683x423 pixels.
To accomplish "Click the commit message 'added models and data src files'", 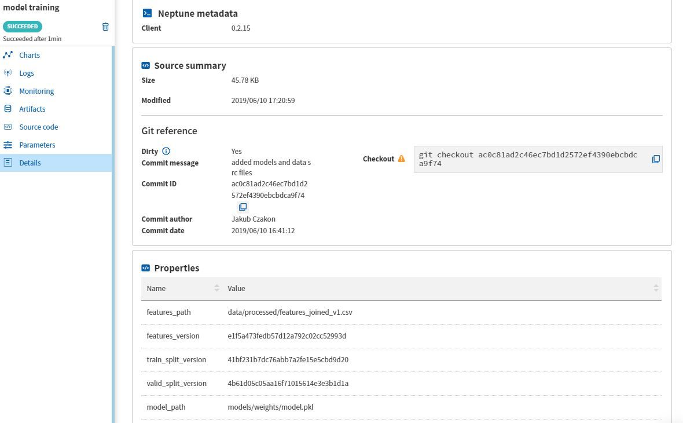I will (x=271, y=167).
